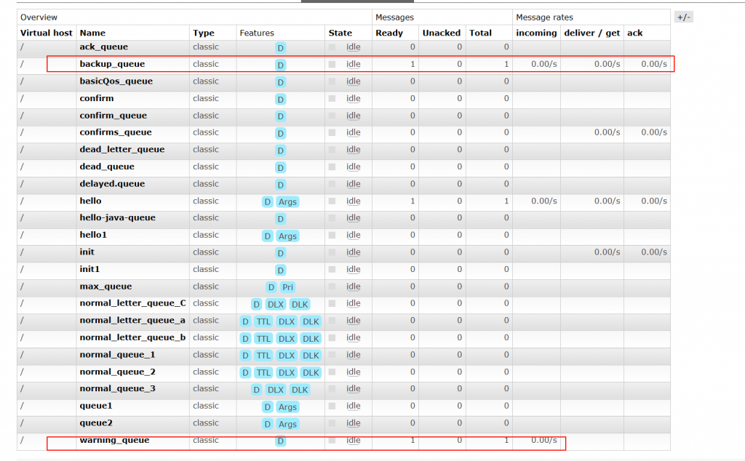Click the state indicator square of the init row
This screenshot has height=461, width=745.
(332, 252)
